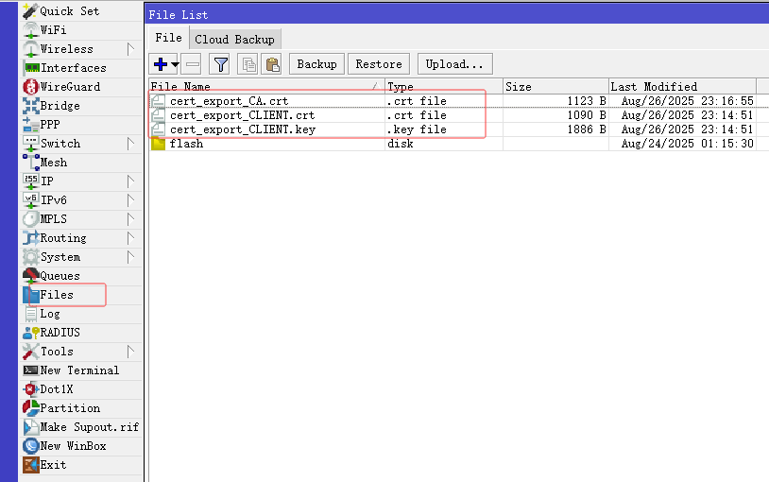Expand the Wireless submenu arrow

(x=130, y=49)
